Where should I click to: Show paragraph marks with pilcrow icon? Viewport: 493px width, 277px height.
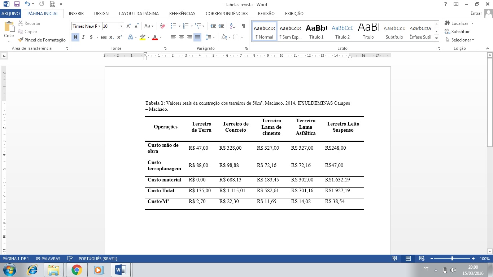(243, 26)
